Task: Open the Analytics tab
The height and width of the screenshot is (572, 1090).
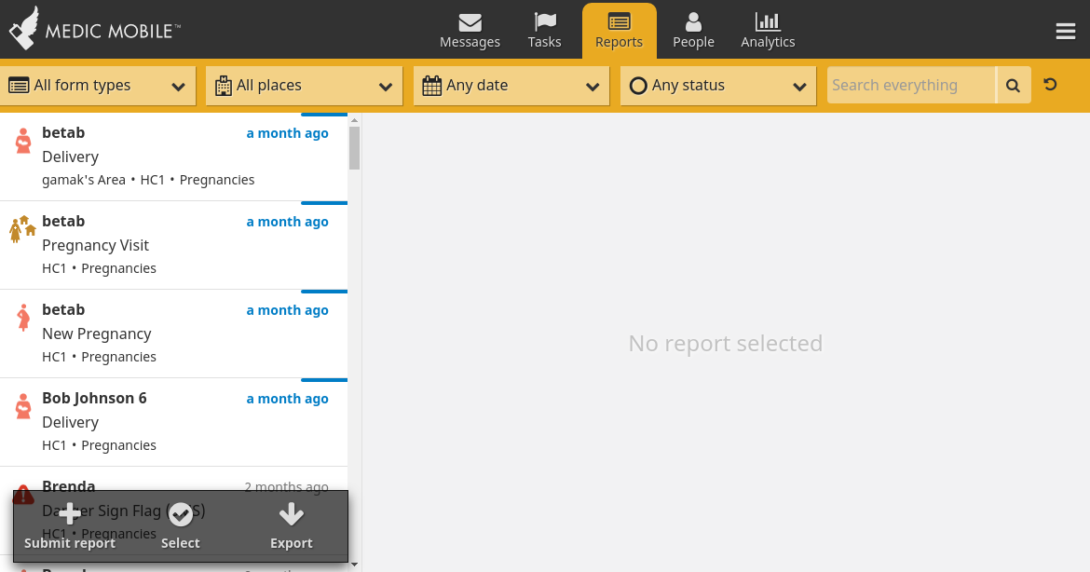Action: (x=768, y=31)
